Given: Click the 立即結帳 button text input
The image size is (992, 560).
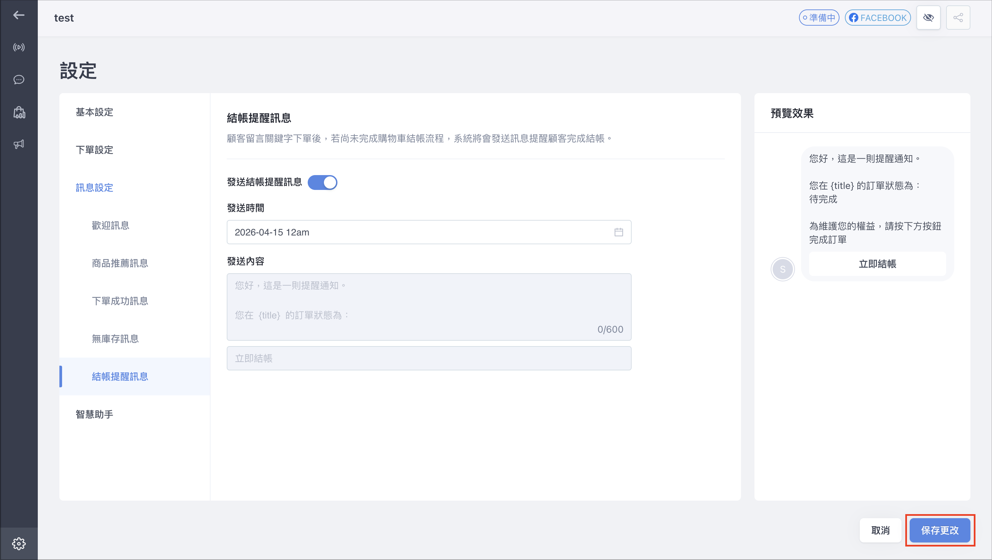Looking at the screenshot, I should pos(429,358).
